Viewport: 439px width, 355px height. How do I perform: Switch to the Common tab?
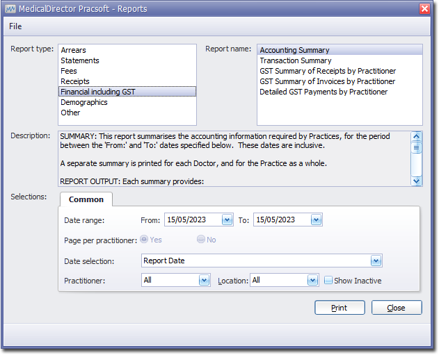coord(86,199)
